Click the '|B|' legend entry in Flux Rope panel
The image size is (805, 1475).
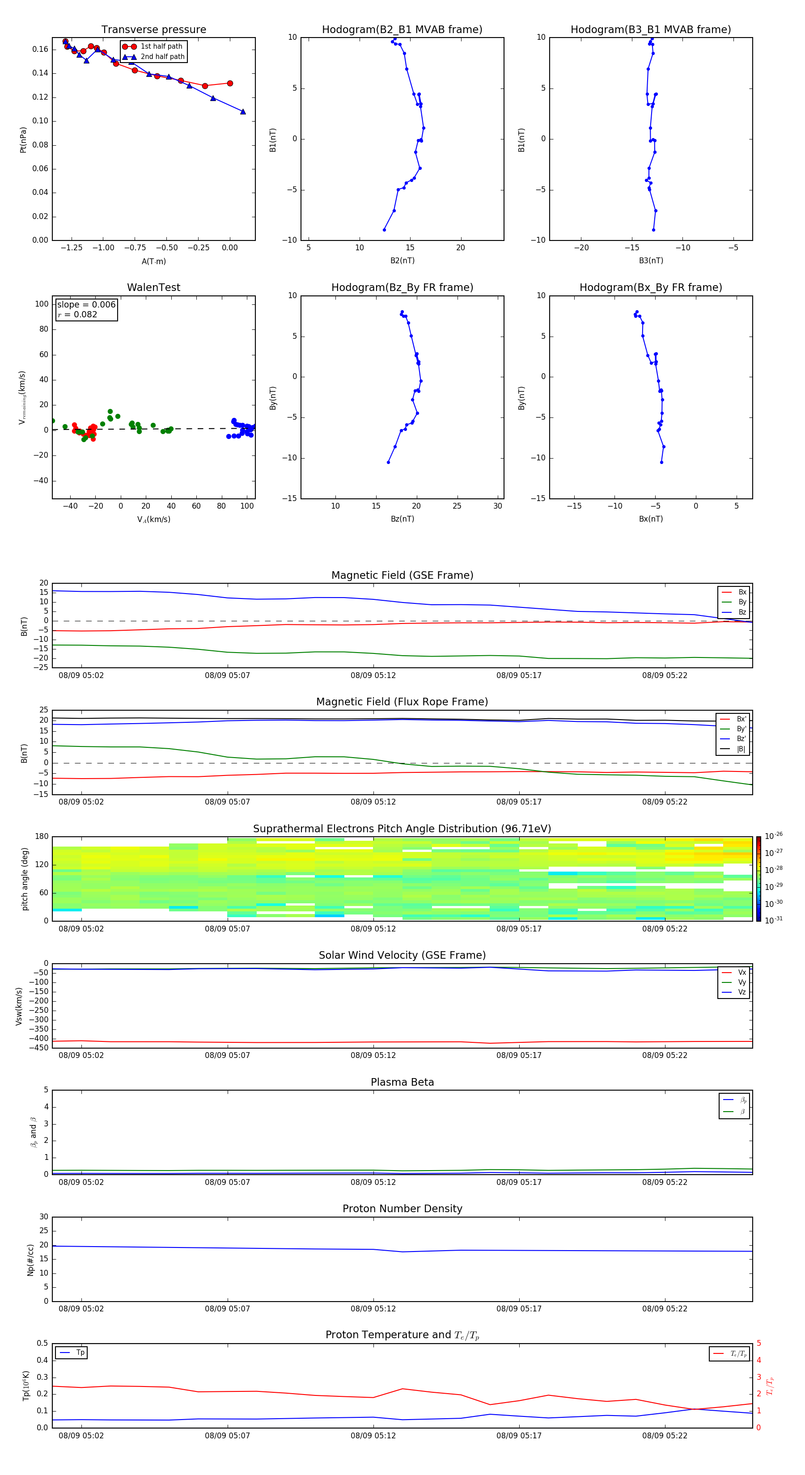(x=733, y=750)
